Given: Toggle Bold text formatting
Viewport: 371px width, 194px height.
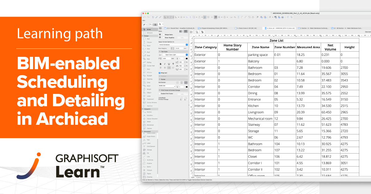Looking at the screenshot, I should [160, 64].
